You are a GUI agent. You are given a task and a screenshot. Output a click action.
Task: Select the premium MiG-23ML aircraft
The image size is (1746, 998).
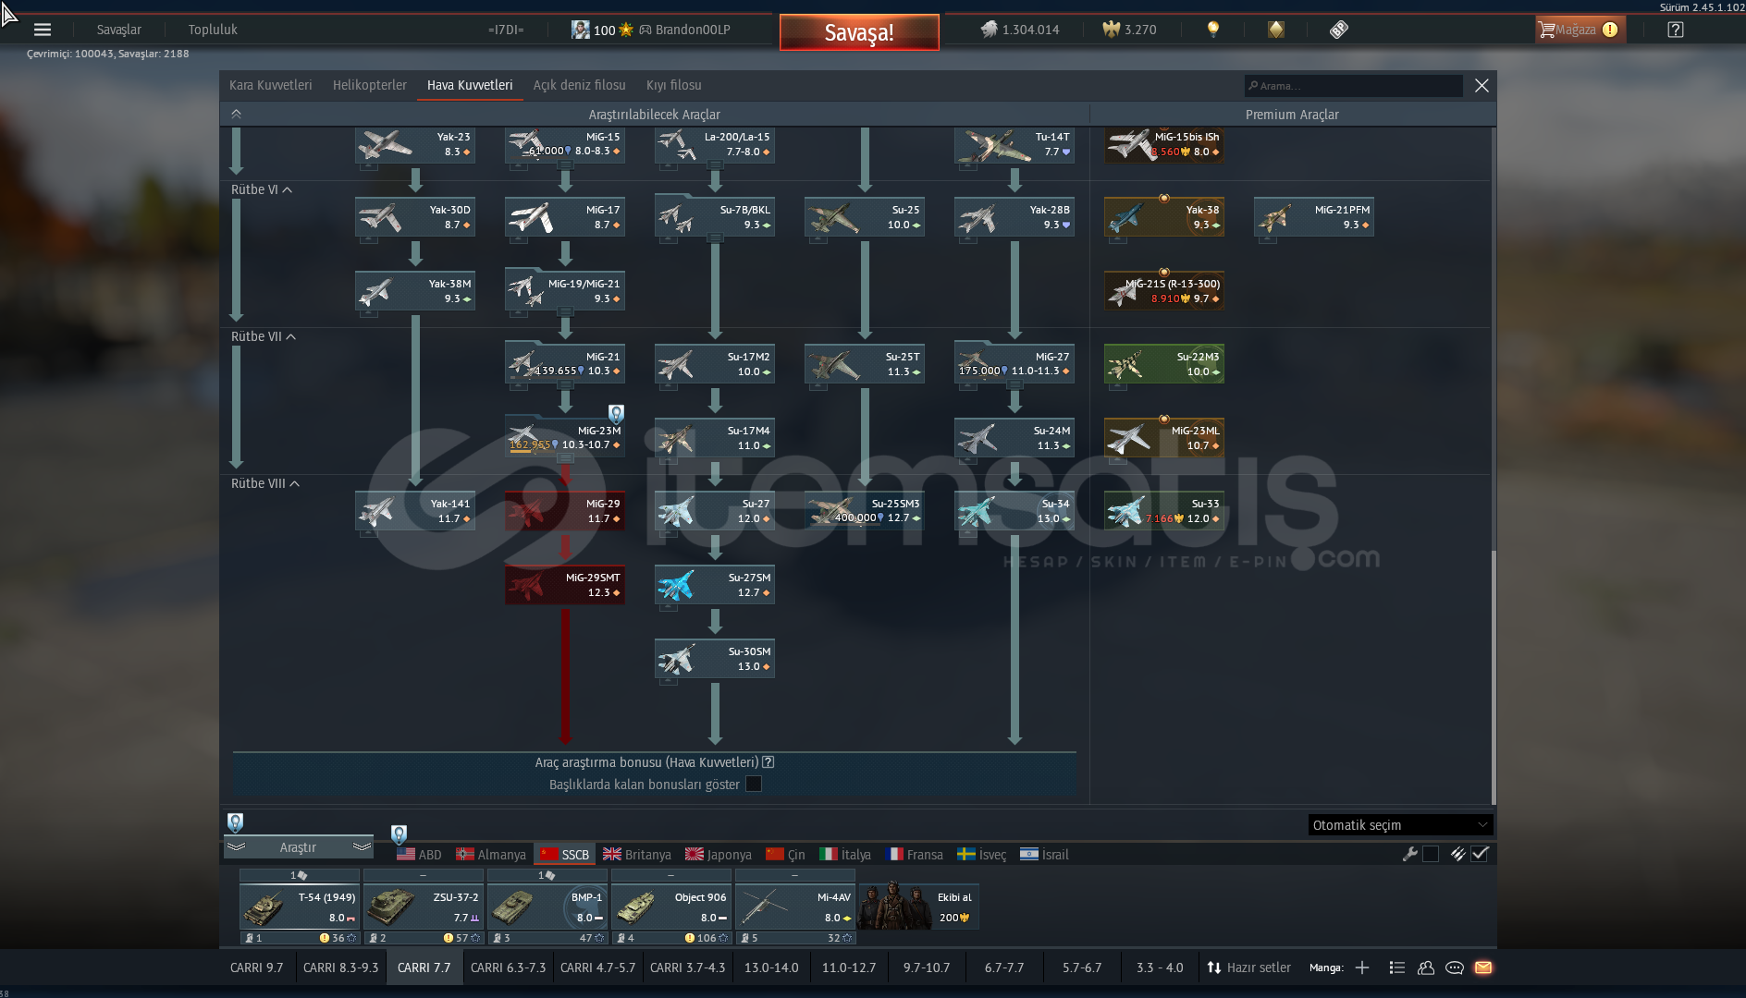click(1164, 437)
